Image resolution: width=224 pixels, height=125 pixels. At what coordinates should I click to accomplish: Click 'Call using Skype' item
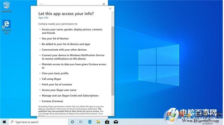(51, 79)
